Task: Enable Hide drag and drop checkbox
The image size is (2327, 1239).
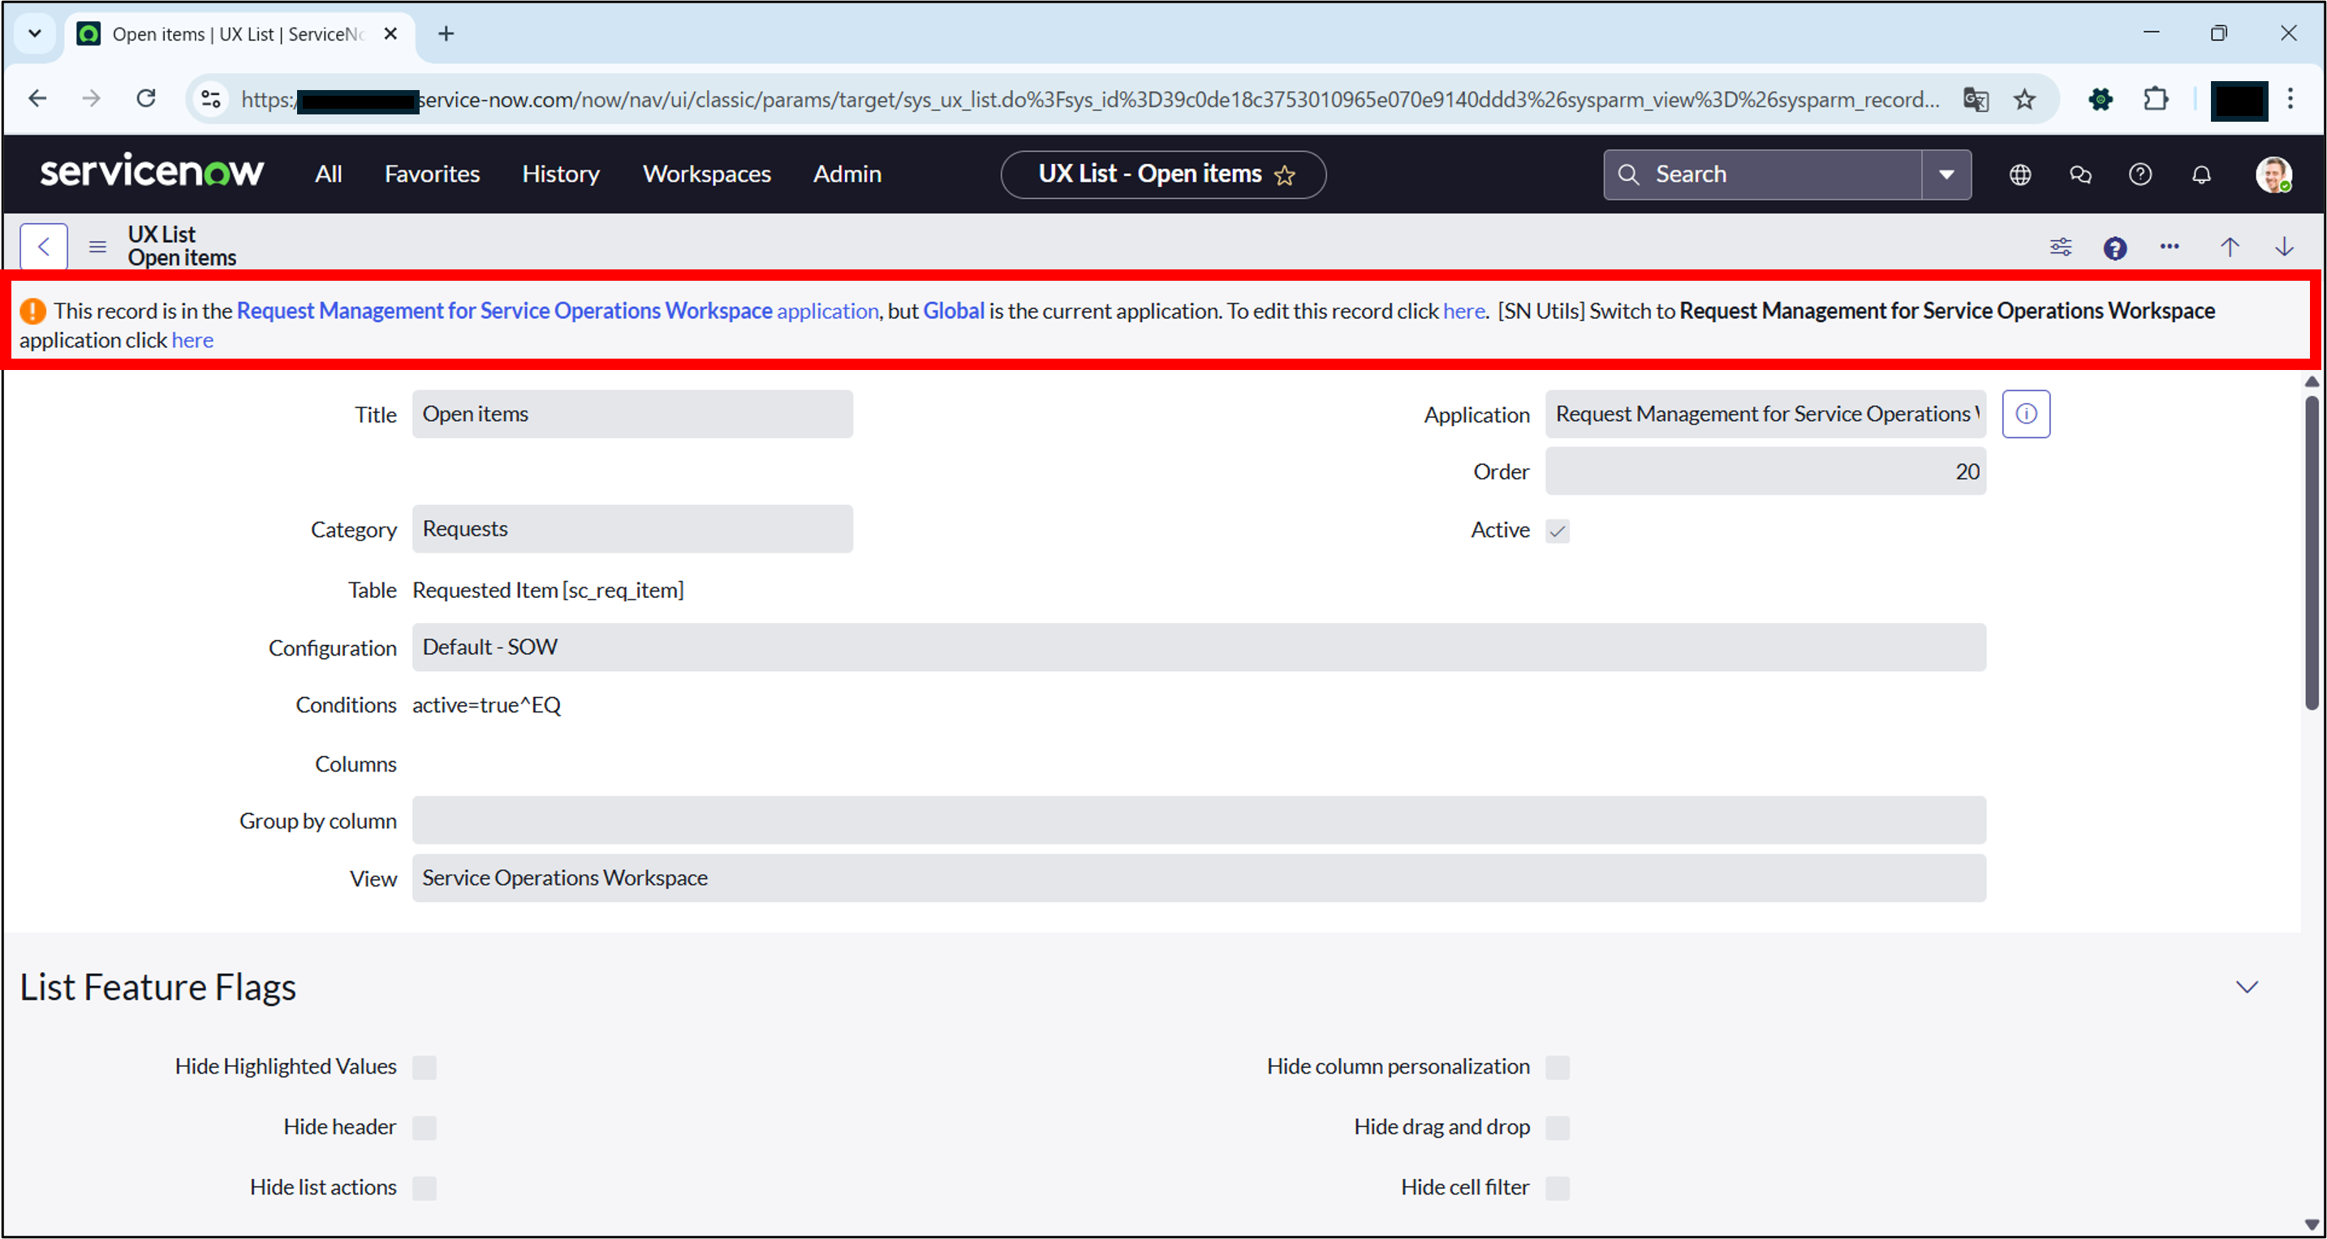Action: (x=1557, y=1128)
